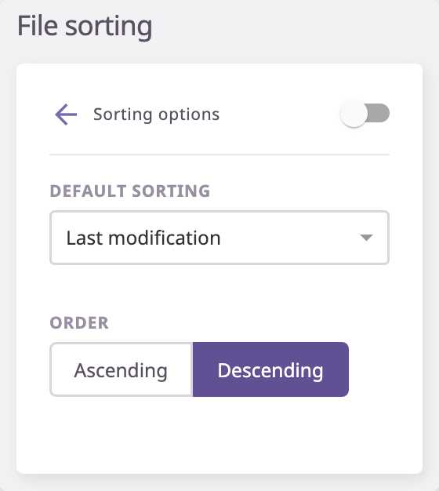Select Descending order
The image size is (439, 491).
270,369
